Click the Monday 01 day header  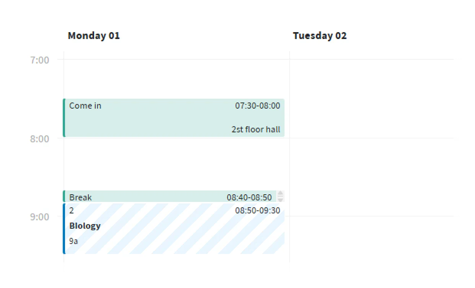pos(94,36)
